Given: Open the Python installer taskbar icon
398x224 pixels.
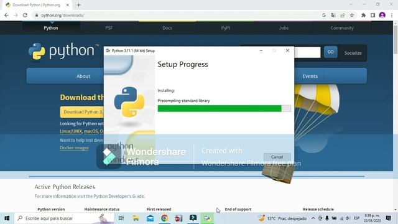Looking at the screenshot, I should (x=207, y=218).
